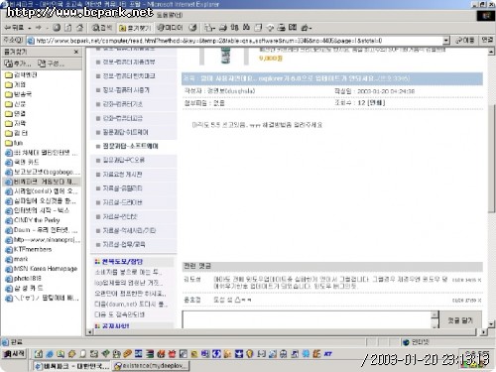Open the KTFmembers favorite
This screenshot has height=372, width=496.
point(29,249)
